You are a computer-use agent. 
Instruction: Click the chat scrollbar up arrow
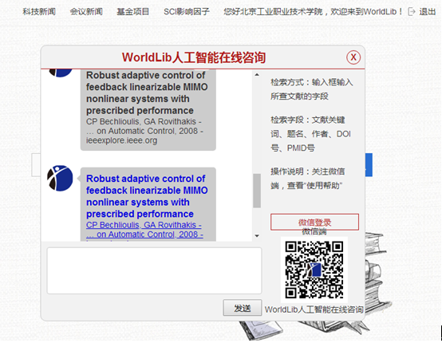click(x=257, y=75)
